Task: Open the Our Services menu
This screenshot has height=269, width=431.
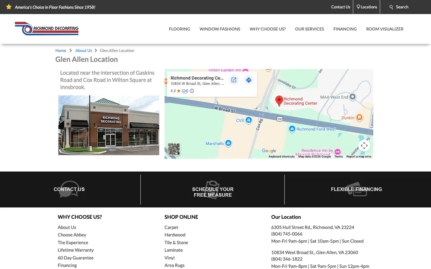Action: click(x=310, y=29)
